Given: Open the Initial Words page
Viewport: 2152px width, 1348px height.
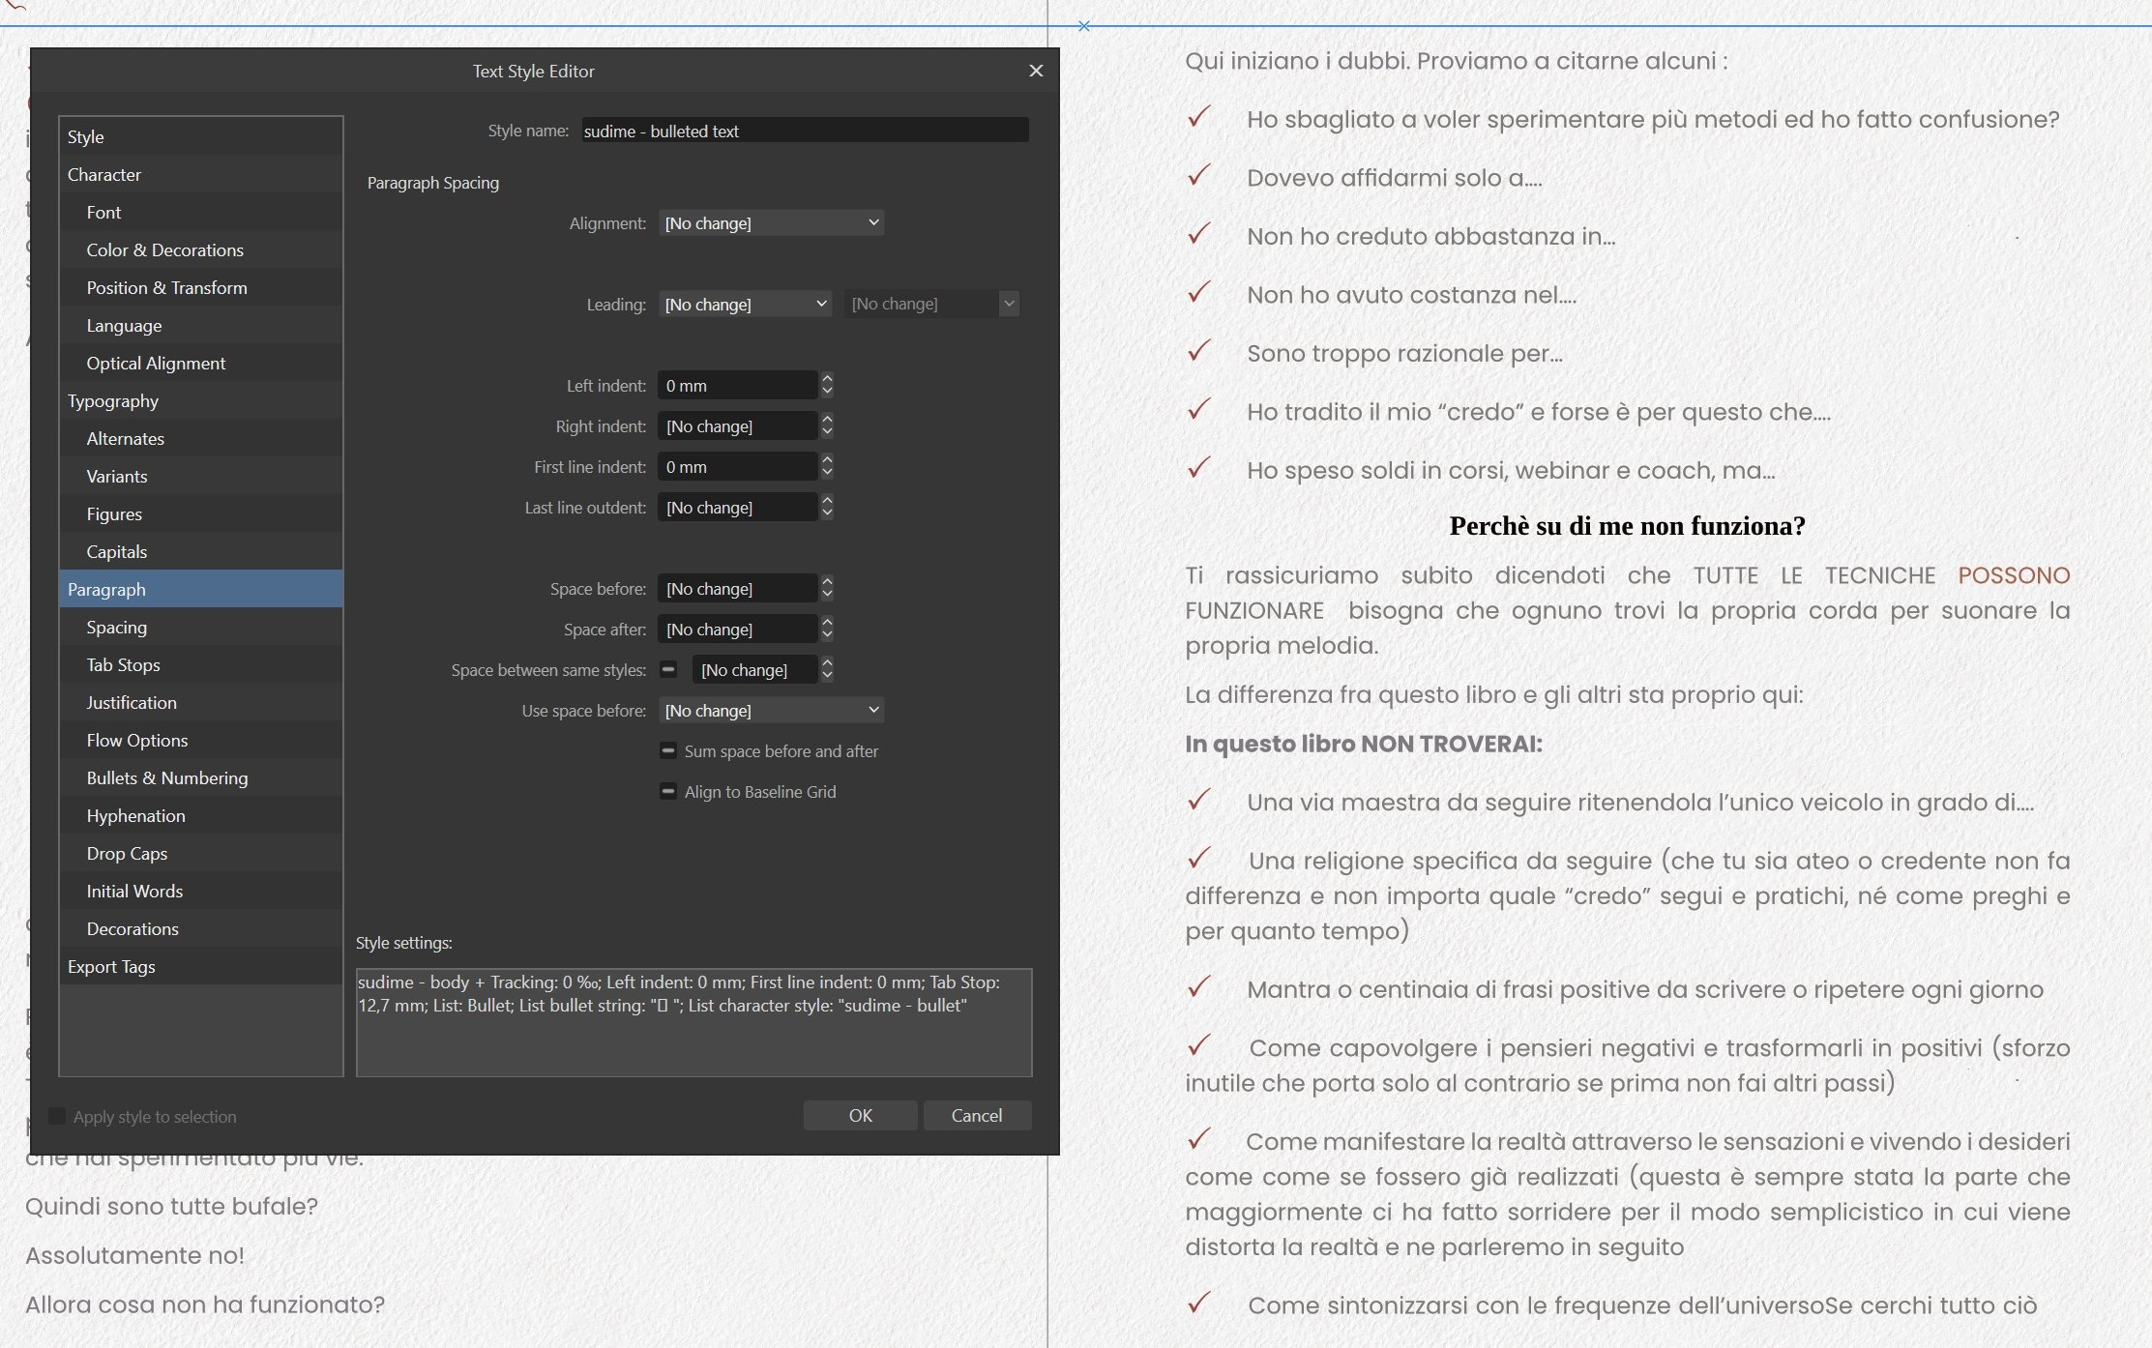Looking at the screenshot, I should coord(201,891).
